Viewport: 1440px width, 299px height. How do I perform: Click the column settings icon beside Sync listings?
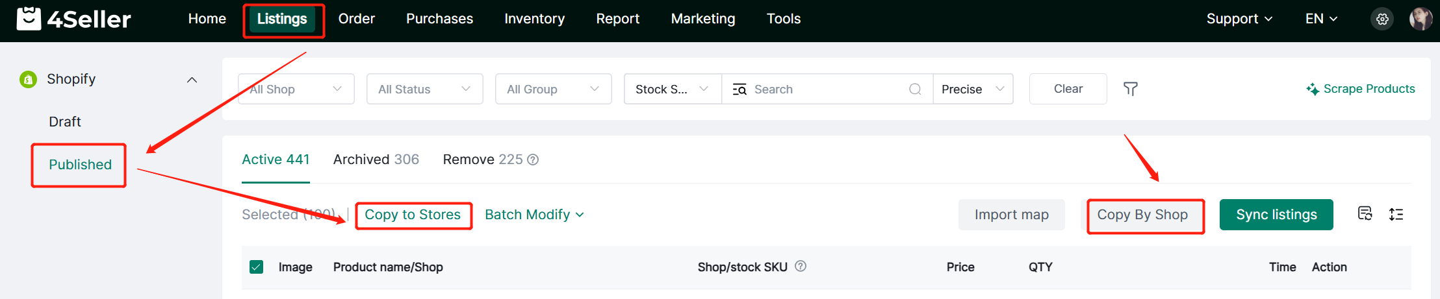tap(1365, 213)
